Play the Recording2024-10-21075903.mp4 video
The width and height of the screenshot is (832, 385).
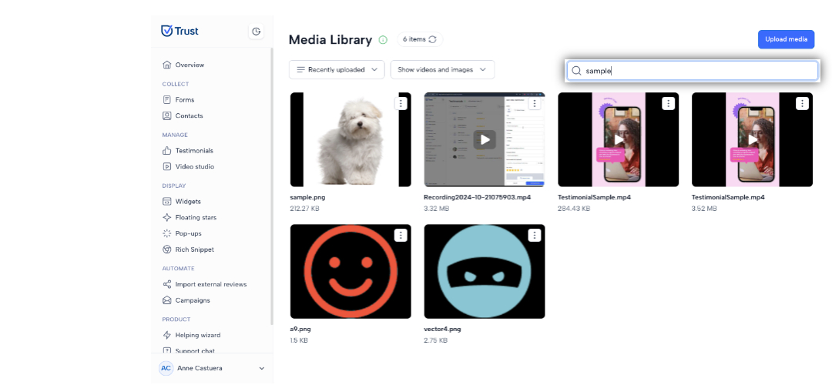click(x=485, y=139)
